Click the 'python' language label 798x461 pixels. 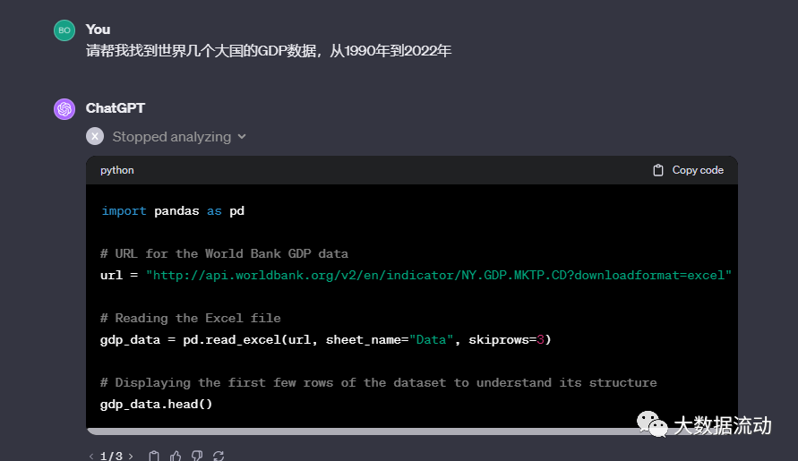coord(117,170)
